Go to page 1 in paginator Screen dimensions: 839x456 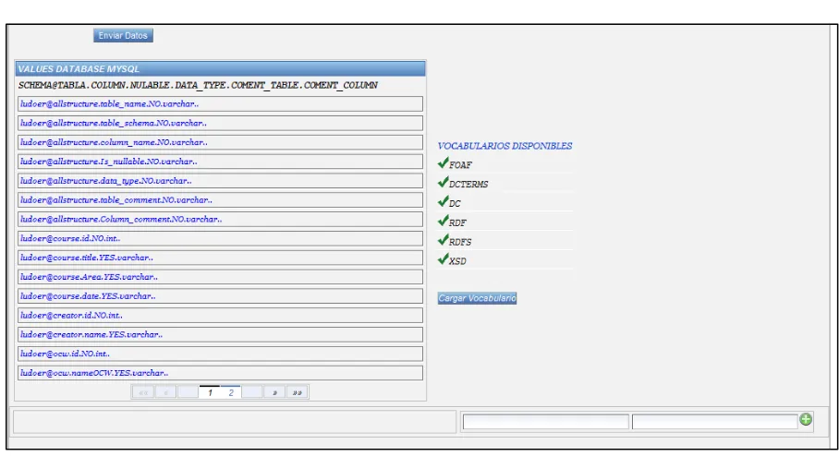209,392
